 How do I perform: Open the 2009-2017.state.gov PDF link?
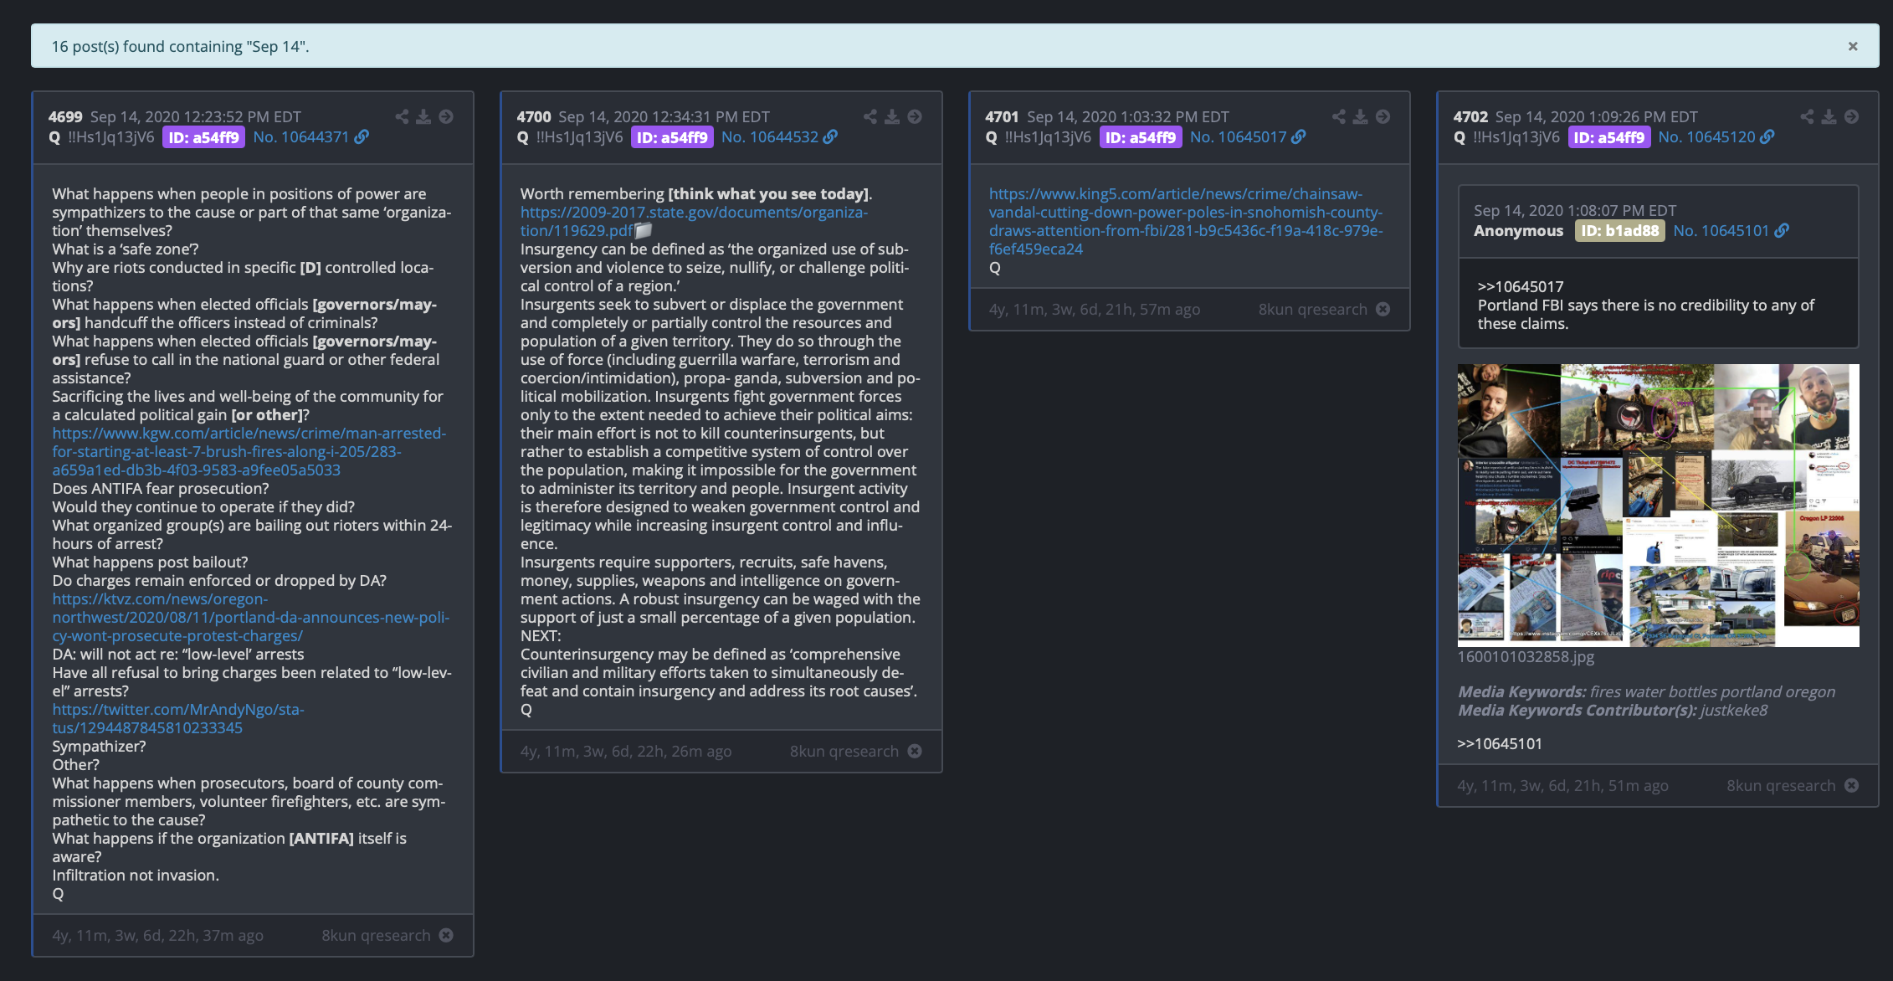click(694, 222)
